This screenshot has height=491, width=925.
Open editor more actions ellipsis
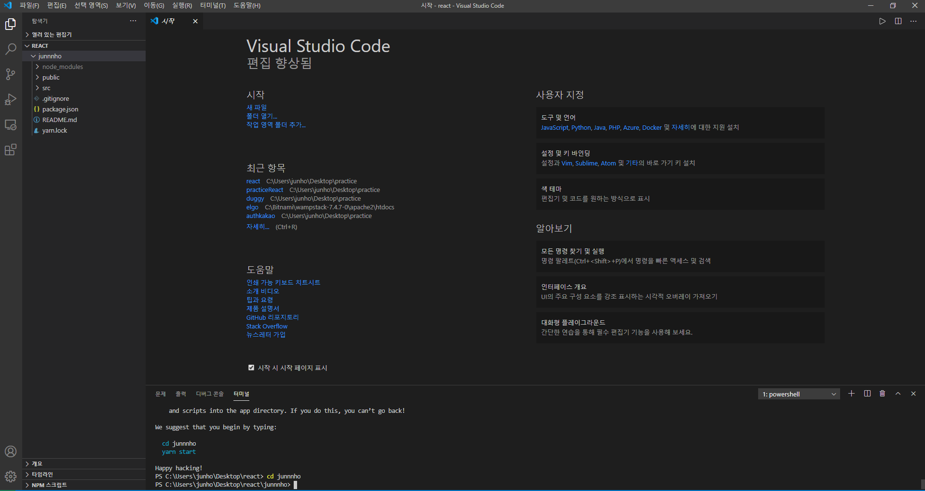(913, 21)
